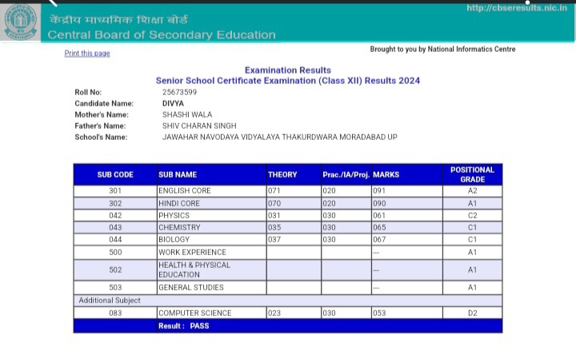Image resolution: width=576 pixels, height=363 pixels.
Task: Click the BIOLOGY subject cell
Action: (x=211, y=240)
